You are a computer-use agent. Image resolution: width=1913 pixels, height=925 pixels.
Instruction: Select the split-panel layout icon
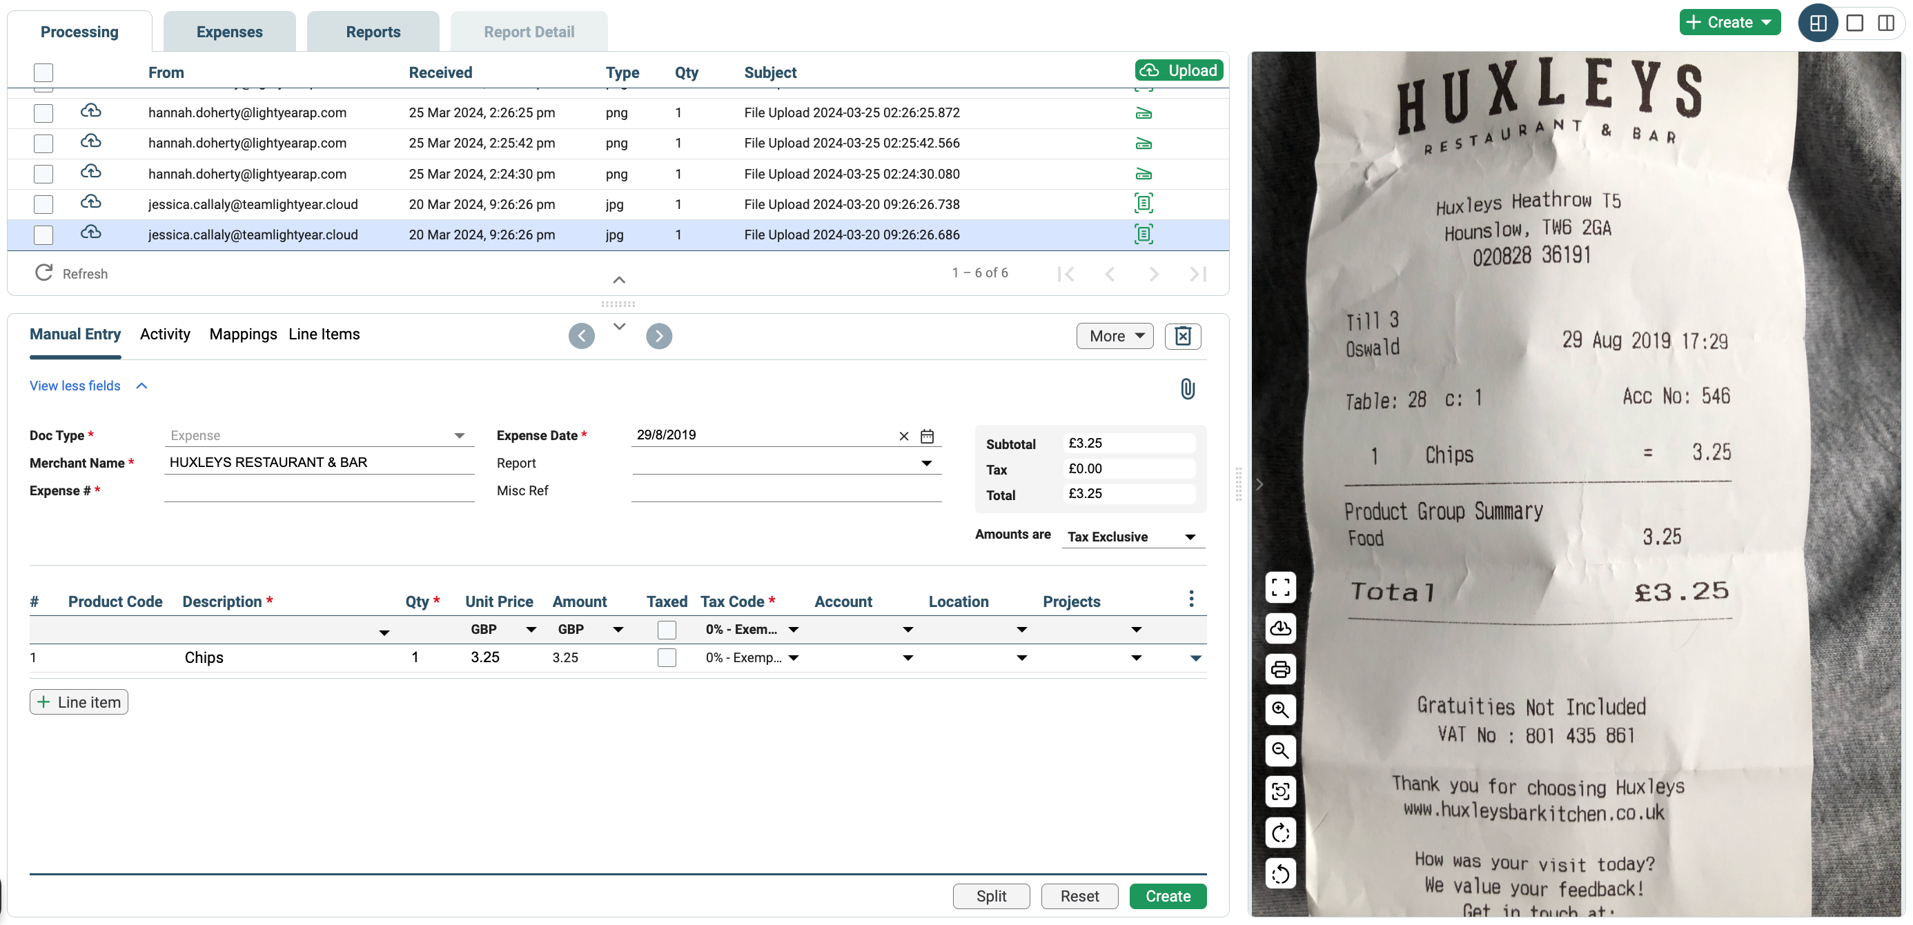coord(1817,23)
